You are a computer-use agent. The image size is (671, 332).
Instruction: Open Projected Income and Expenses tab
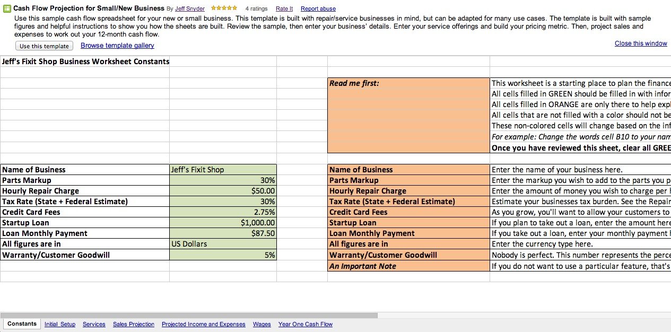tap(204, 324)
